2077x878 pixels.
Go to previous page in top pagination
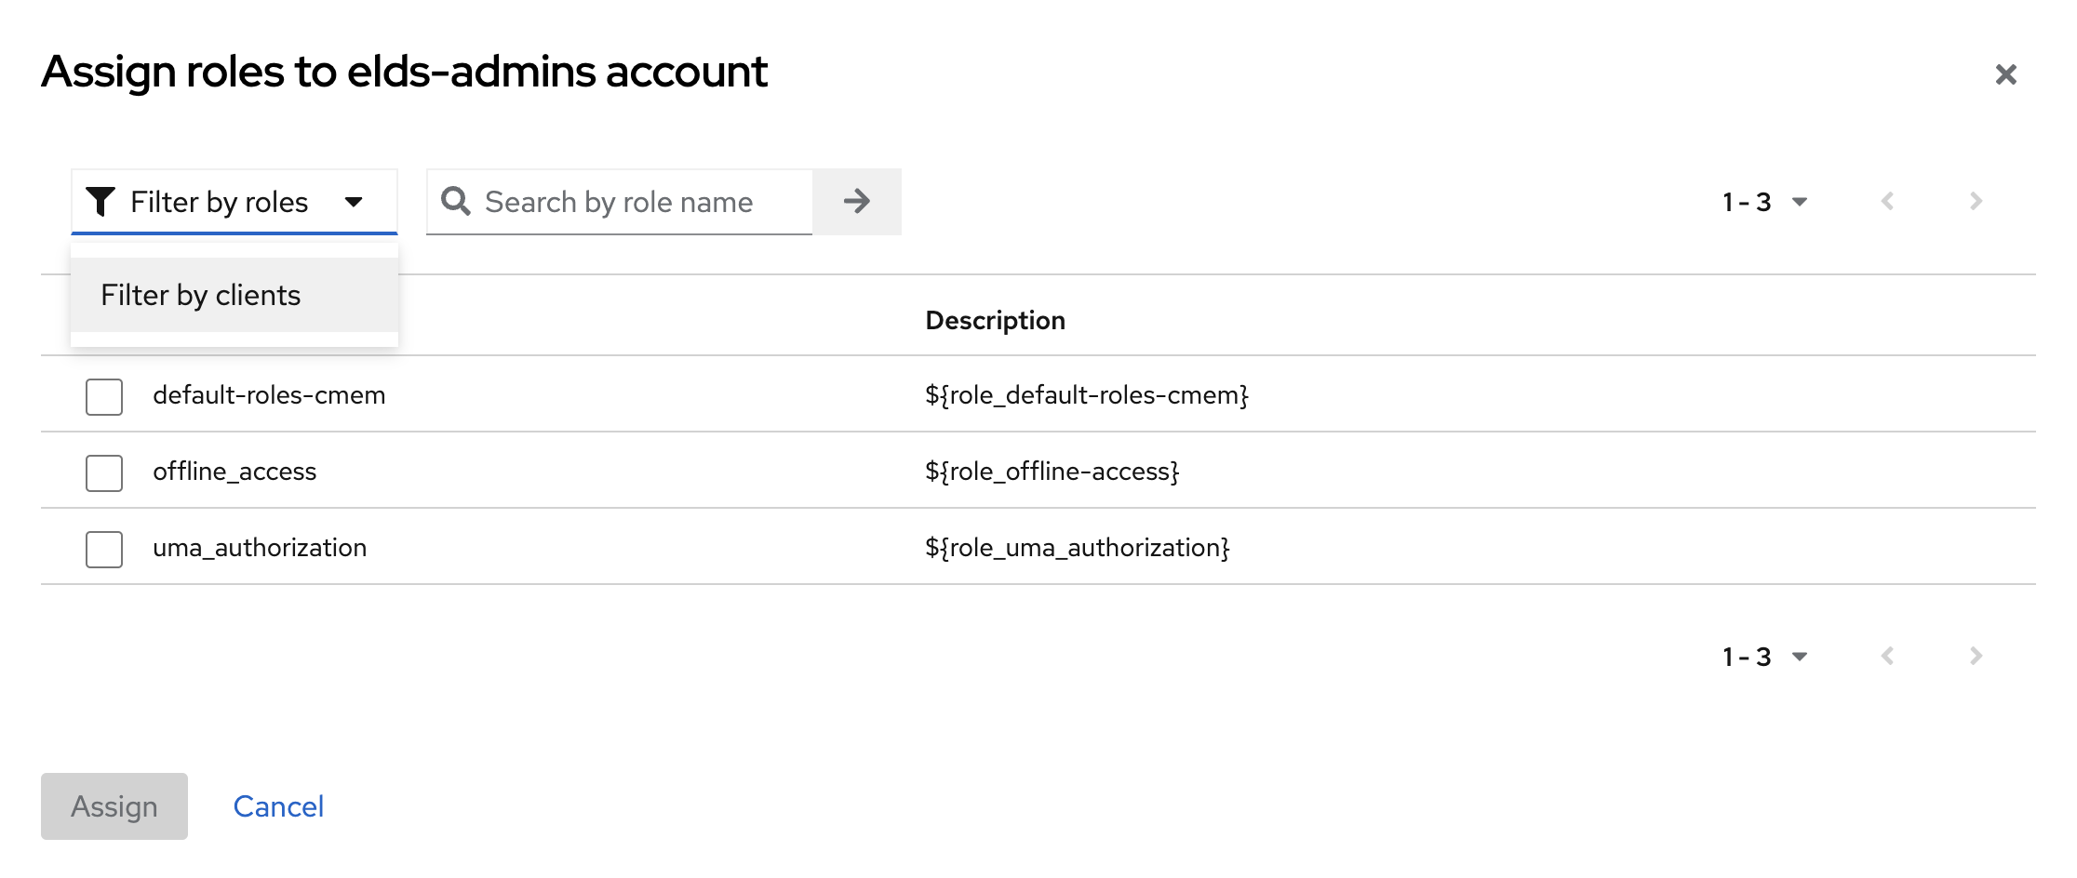pyautogui.click(x=1887, y=202)
